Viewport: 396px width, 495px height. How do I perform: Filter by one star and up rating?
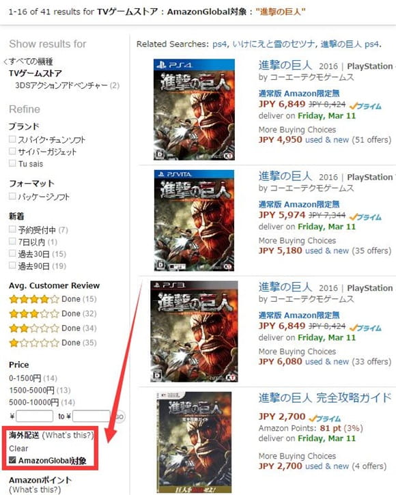(x=53, y=343)
